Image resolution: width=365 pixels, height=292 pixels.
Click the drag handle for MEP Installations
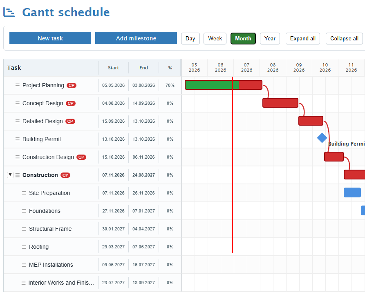click(x=24, y=265)
